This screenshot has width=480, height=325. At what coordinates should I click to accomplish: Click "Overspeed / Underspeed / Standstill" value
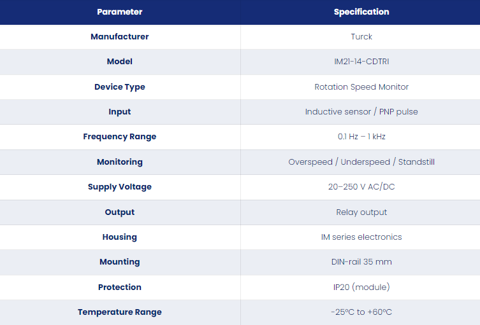tap(361, 162)
